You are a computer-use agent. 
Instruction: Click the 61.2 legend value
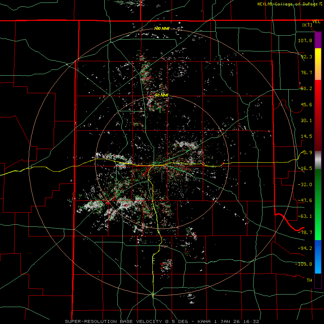306,89
